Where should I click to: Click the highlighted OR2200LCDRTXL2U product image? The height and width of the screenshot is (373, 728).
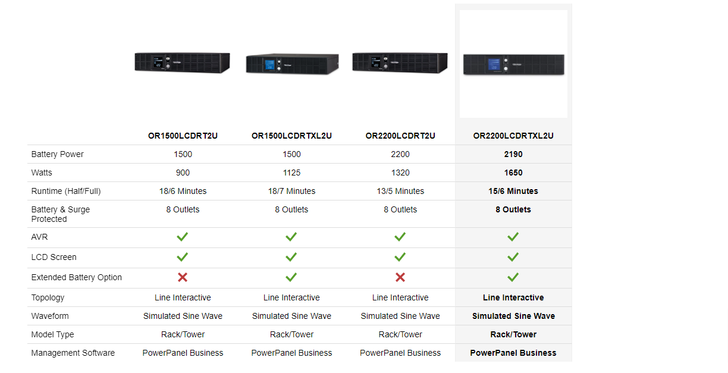click(513, 64)
